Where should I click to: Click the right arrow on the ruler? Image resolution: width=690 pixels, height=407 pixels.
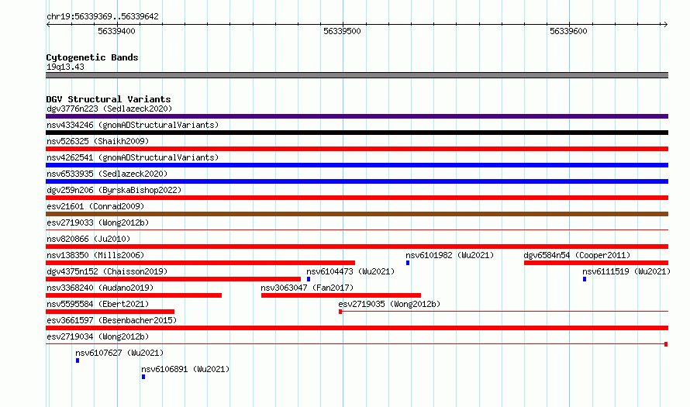665,25
